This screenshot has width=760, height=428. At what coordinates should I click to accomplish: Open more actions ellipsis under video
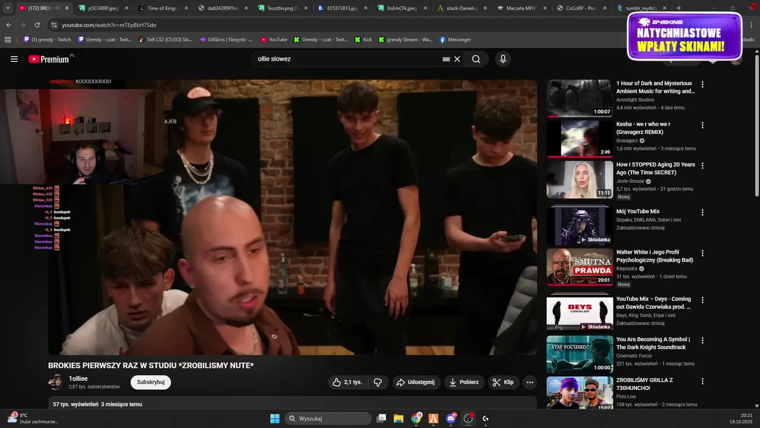point(530,382)
